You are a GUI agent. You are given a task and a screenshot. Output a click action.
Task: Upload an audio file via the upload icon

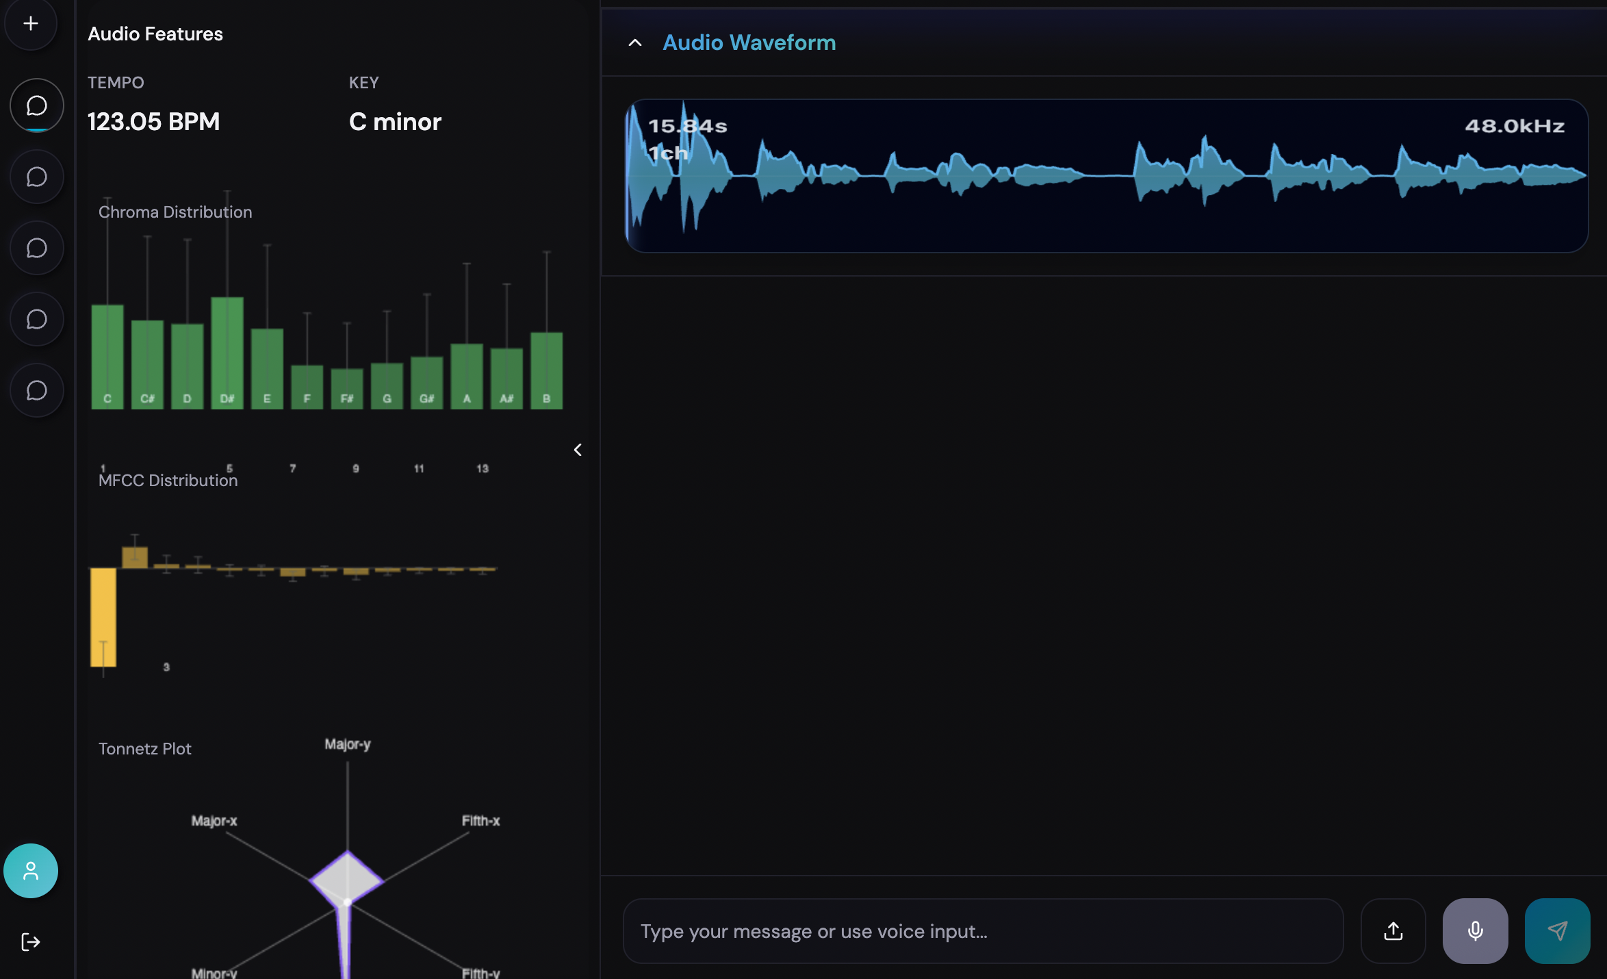pyautogui.click(x=1393, y=931)
